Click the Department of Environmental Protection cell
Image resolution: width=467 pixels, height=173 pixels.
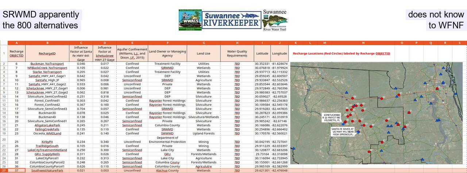click(x=167, y=140)
